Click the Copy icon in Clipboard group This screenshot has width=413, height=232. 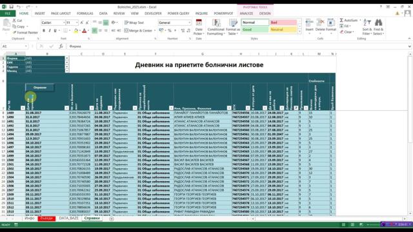tap(14, 26)
